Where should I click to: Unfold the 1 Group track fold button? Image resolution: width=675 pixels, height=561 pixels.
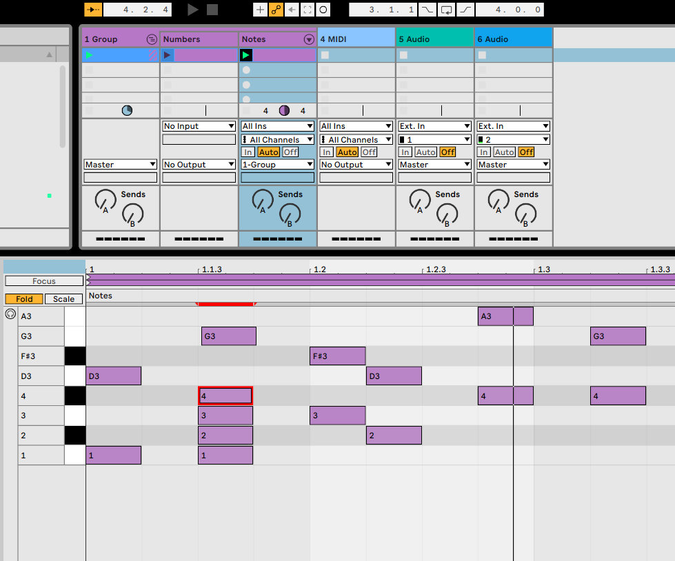click(x=152, y=39)
